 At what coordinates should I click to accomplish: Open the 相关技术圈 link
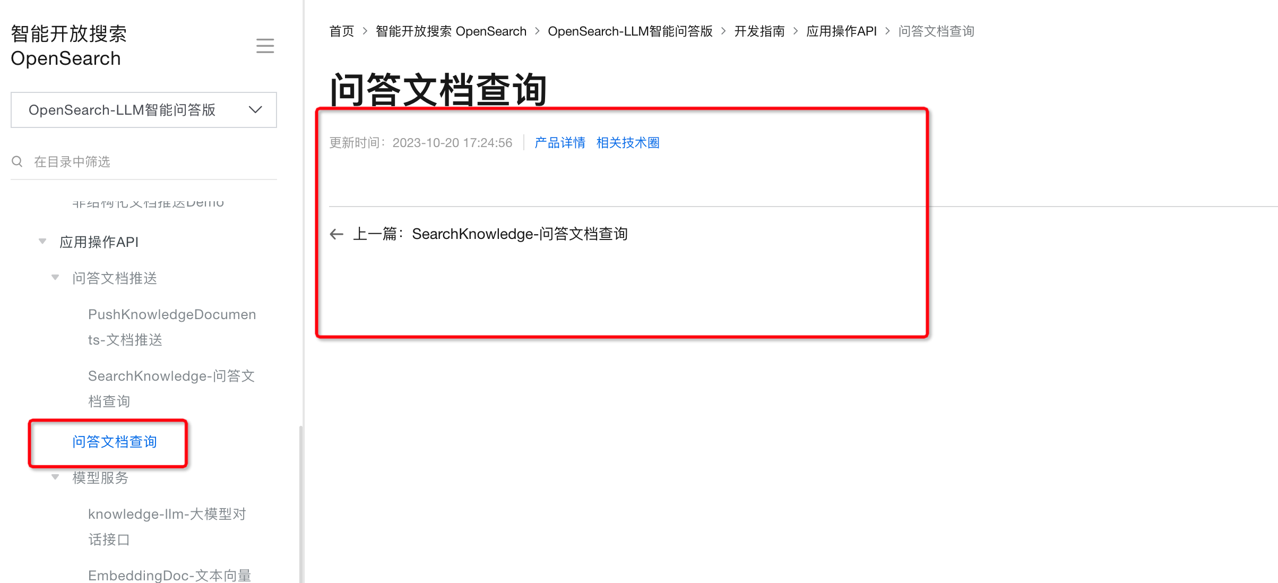click(628, 143)
